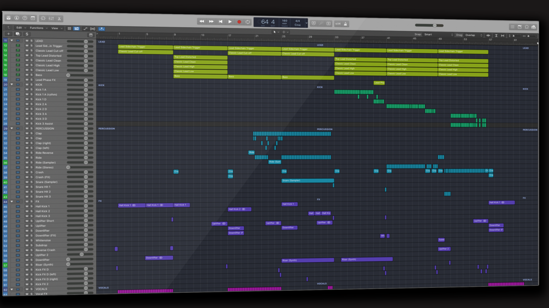
Task: Click the 4/4 time signature display
Action: click(x=298, y=21)
